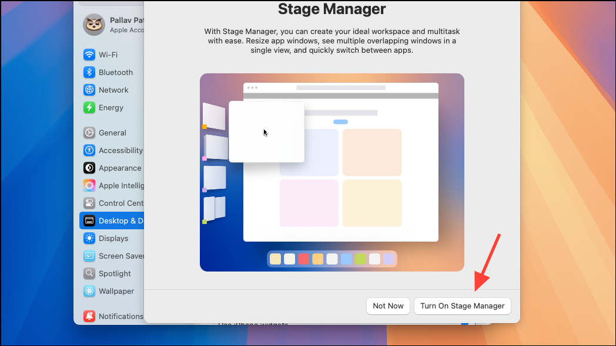Click the owl profile avatar
This screenshot has width=616, height=346.
point(94,25)
